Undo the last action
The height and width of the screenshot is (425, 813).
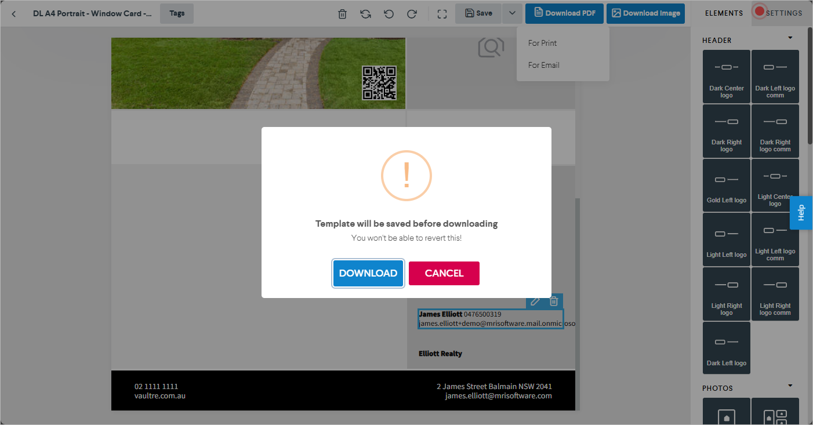tap(389, 14)
